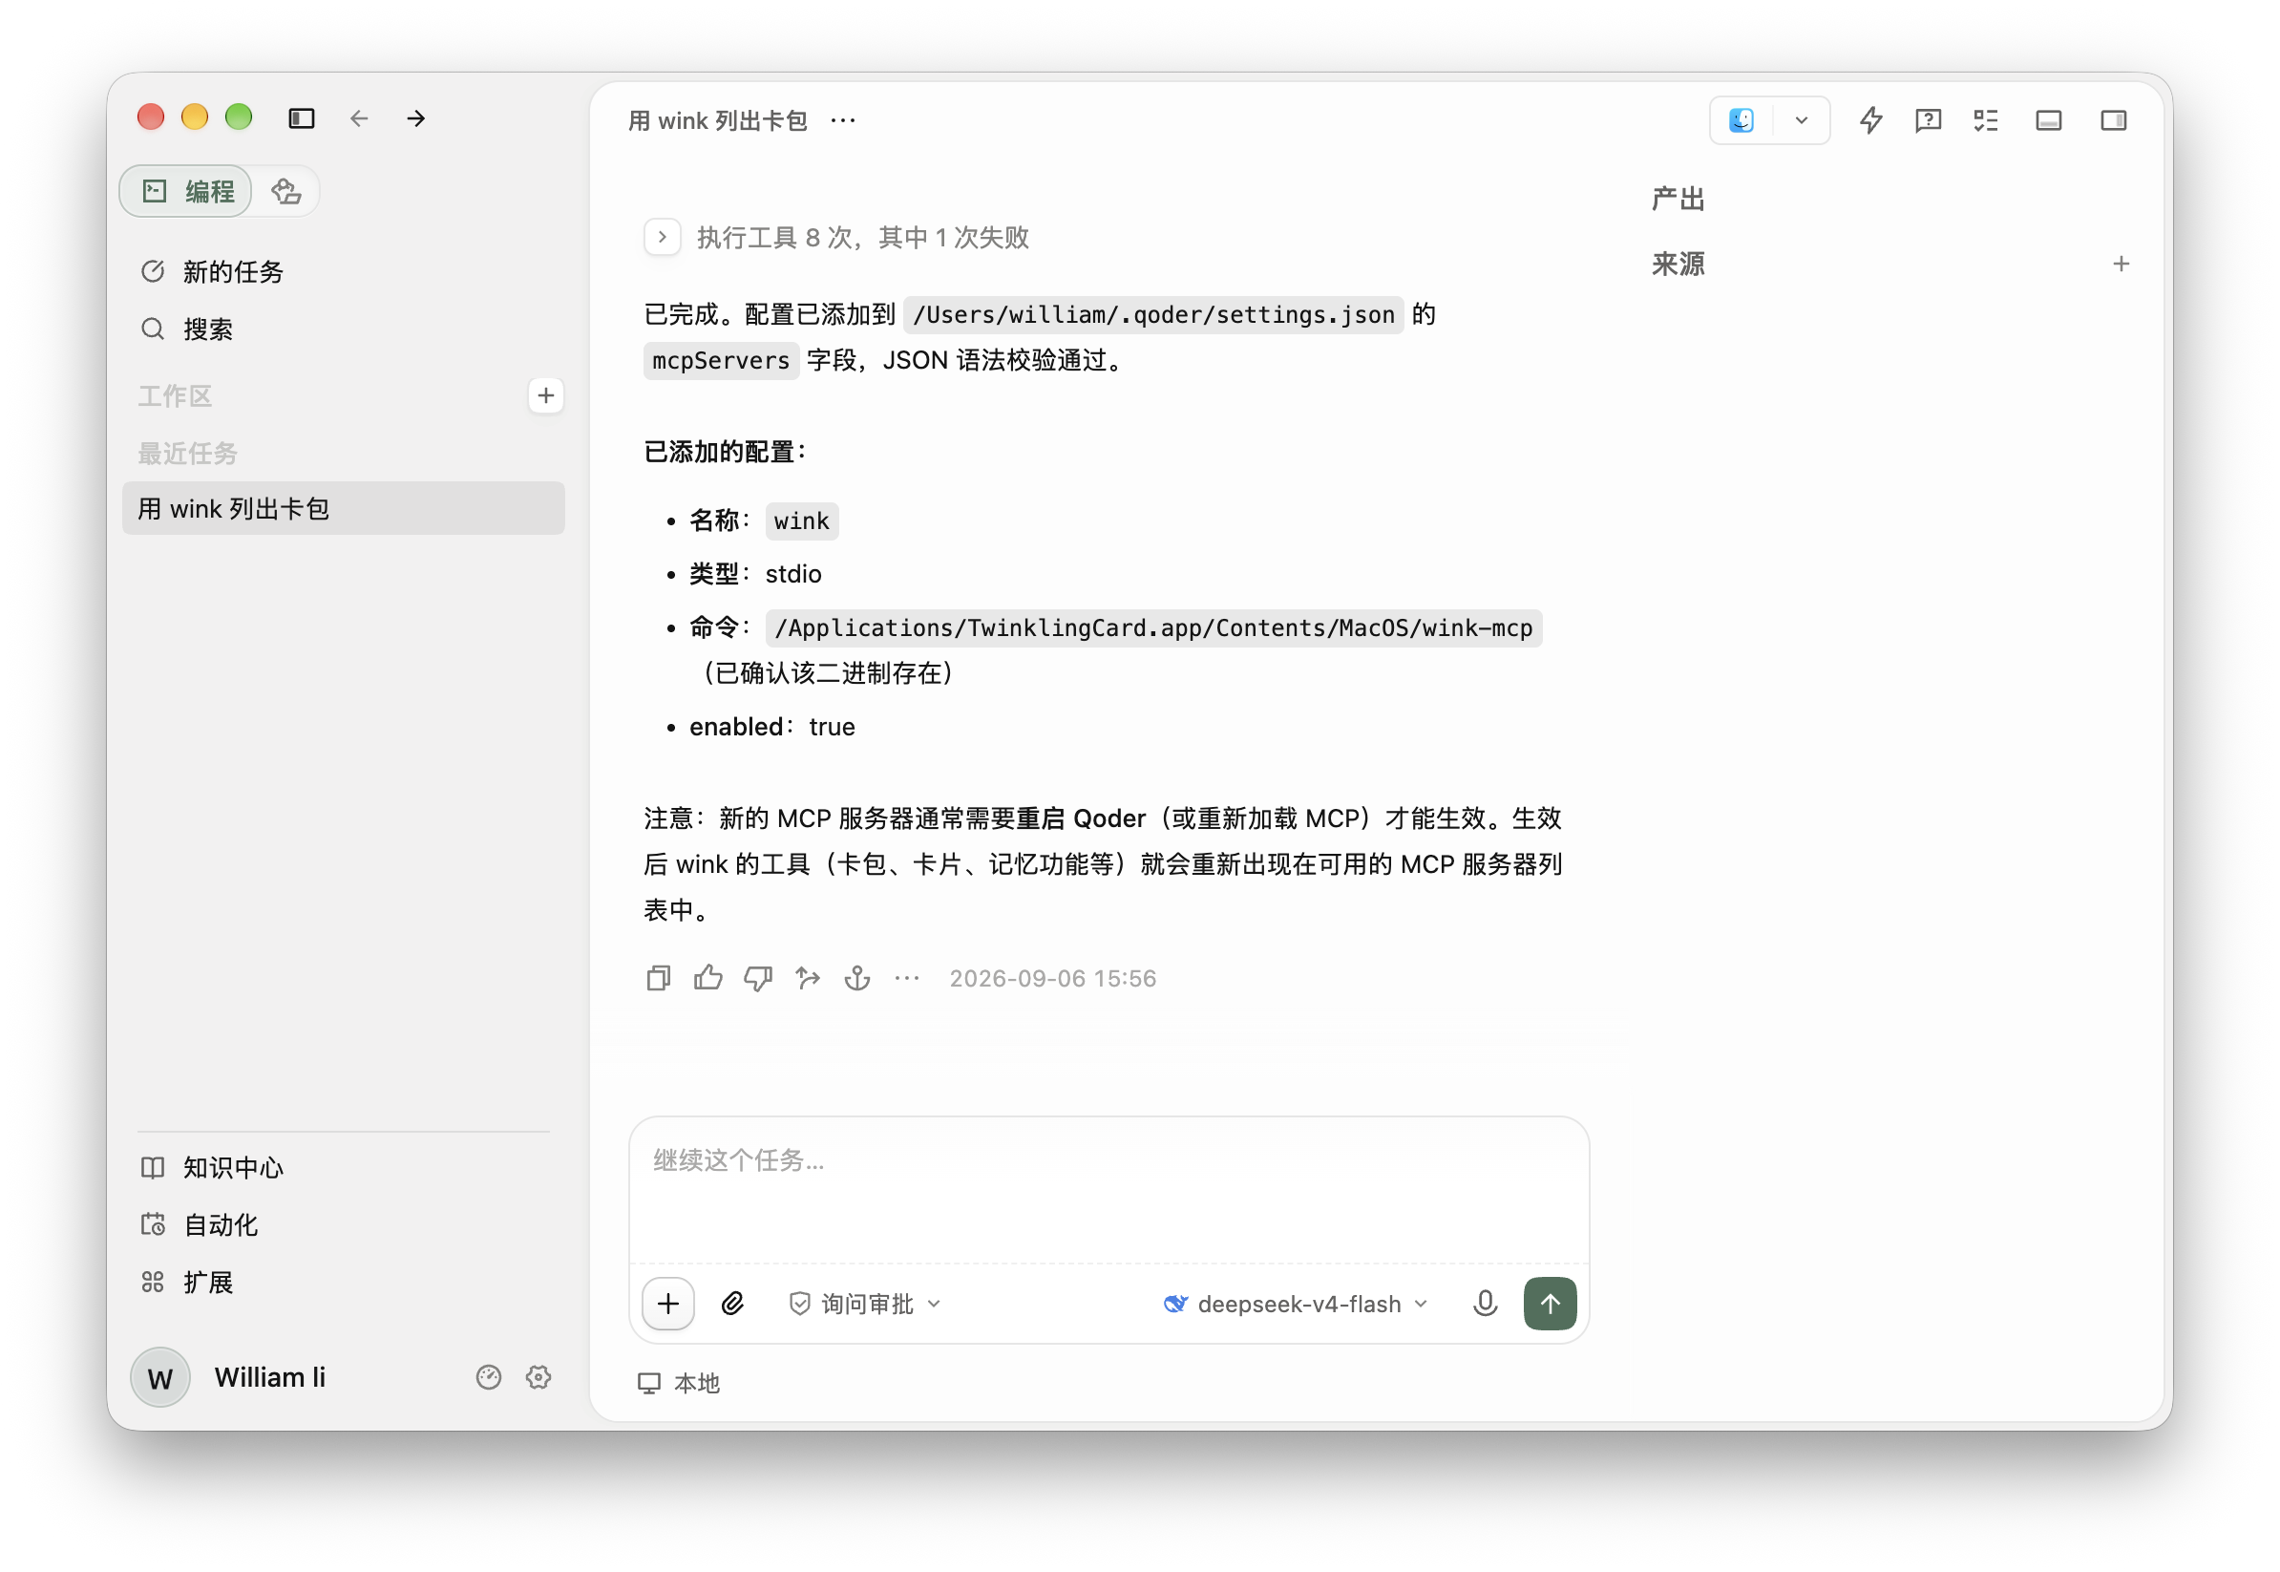Open the task checklist icon in header
The image size is (2280, 1572).
[x=1987, y=120]
